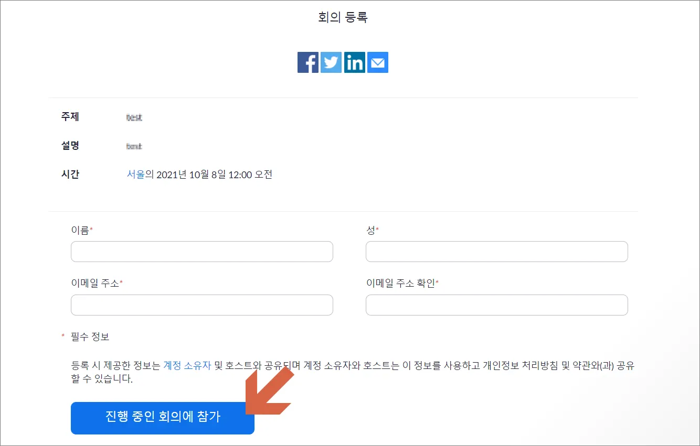
Task: Click the 시간 row label
Action: pos(70,175)
